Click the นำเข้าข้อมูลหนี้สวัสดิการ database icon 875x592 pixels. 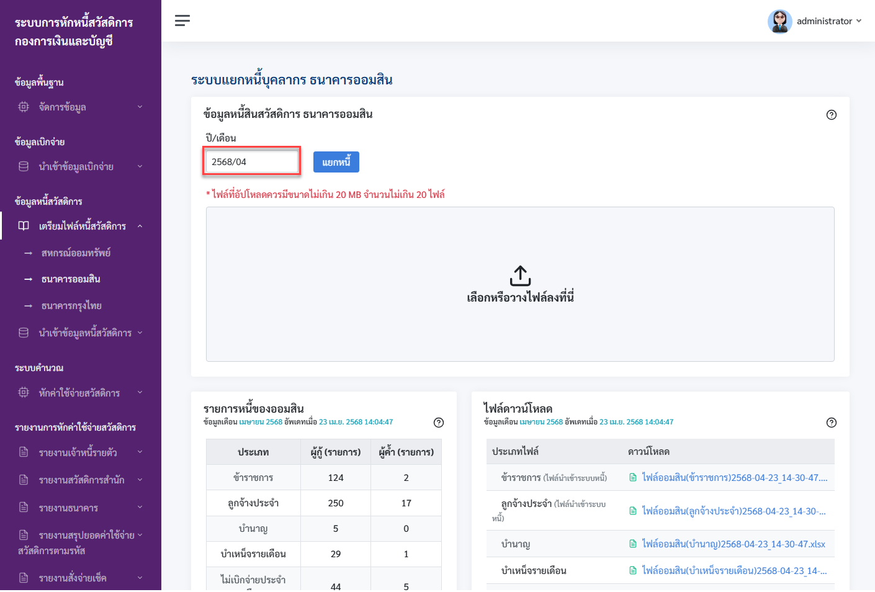coord(24,333)
